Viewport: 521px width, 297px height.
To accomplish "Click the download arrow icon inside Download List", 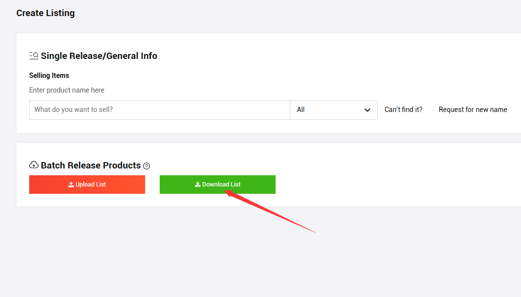I will [198, 185].
